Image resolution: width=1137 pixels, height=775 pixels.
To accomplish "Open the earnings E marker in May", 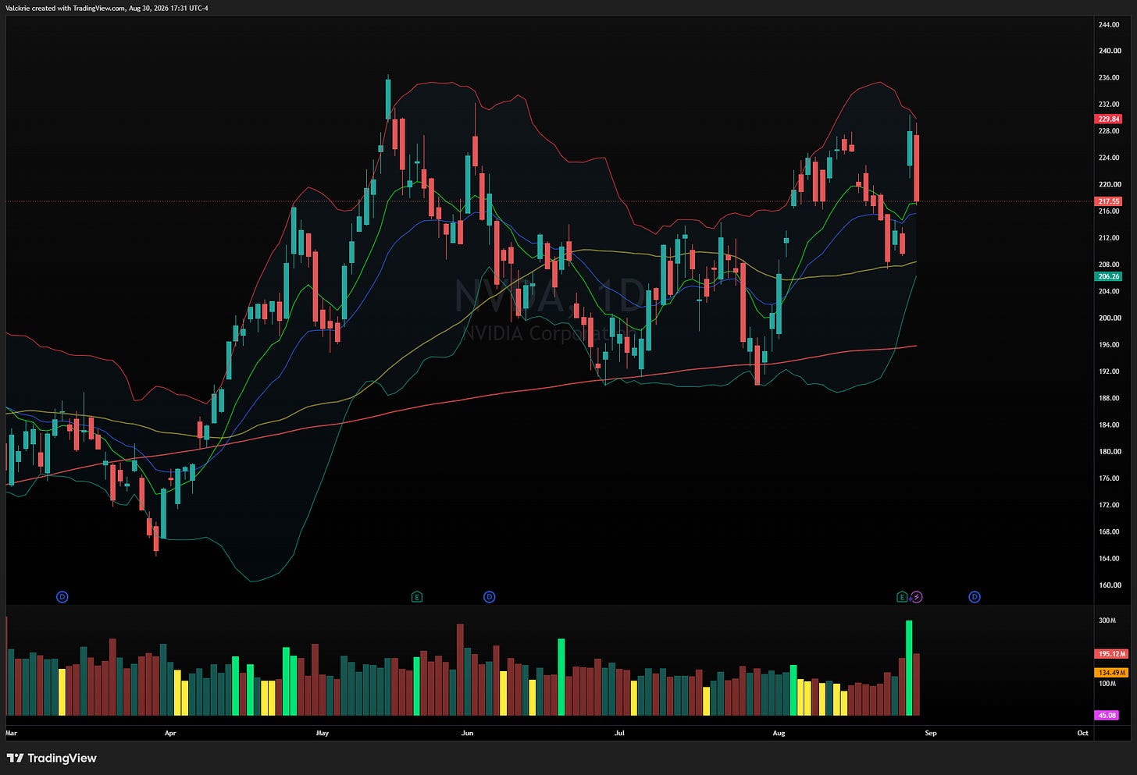I will (417, 597).
